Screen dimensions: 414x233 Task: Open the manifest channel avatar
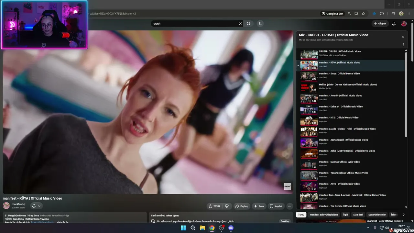pyautogui.click(x=6, y=205)
